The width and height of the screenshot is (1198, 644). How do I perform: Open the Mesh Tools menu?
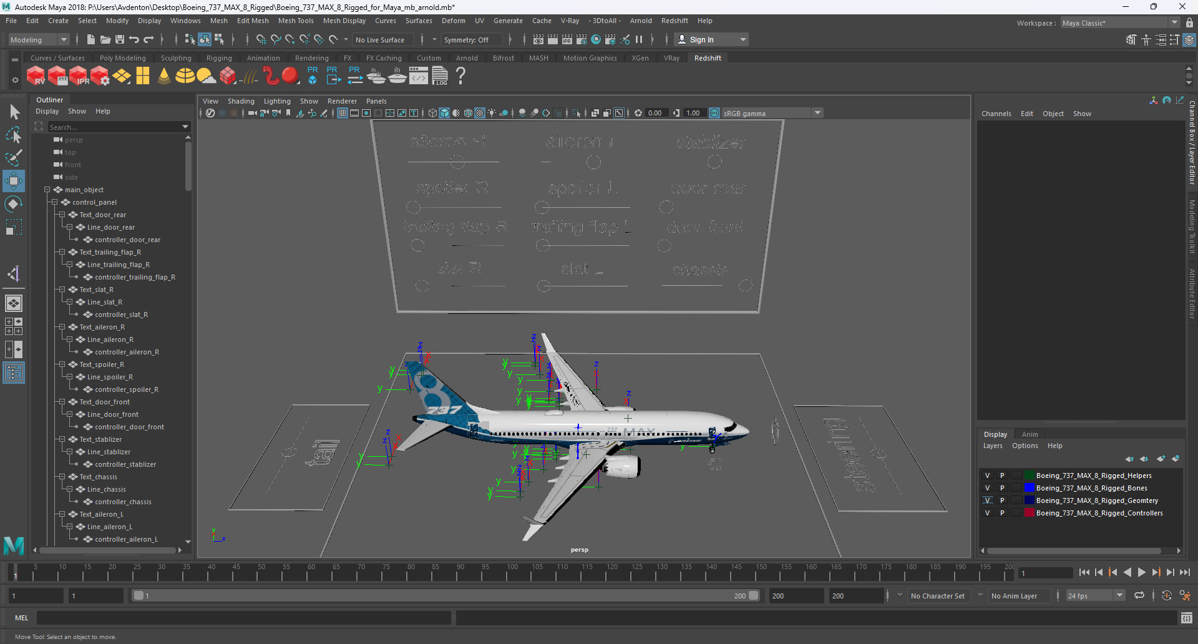(296, 21)
